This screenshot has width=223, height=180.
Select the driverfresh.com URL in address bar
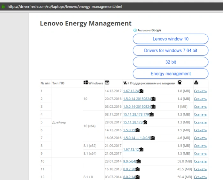coord(65,7)
